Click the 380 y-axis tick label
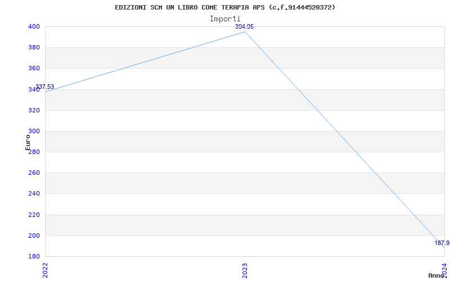The width and height of the screenshot is (450, 281). tap(34, 48)
